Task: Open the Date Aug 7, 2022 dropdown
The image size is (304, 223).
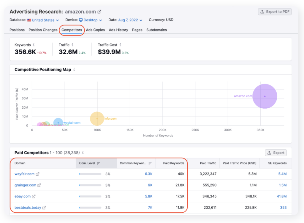Action: pos(130,20)
